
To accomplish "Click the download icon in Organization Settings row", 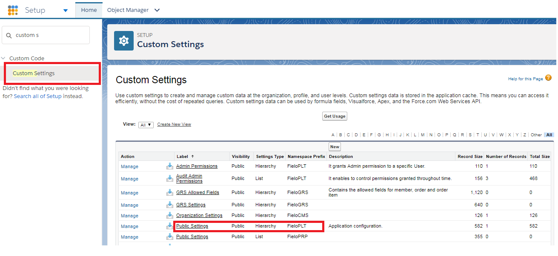I will (x=170, y=215).
